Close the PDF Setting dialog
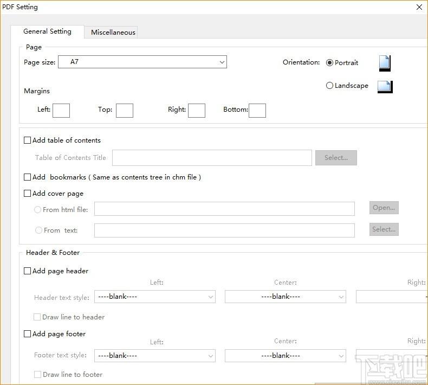The height and width of the screenshot is (385, 428). pos(419,7)
